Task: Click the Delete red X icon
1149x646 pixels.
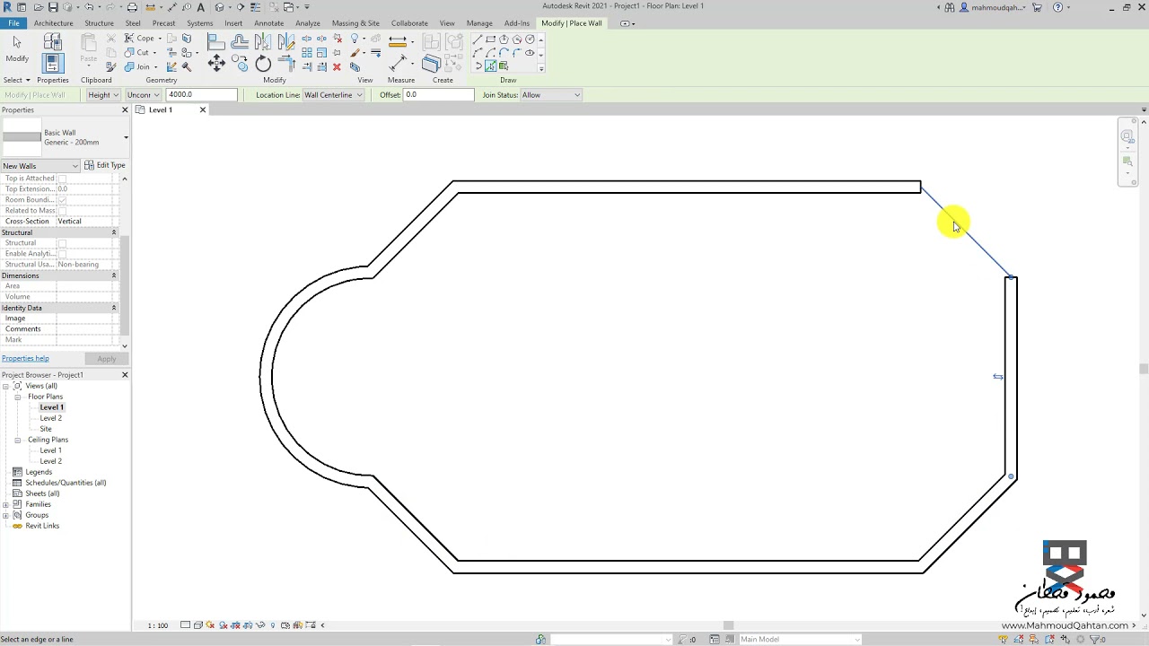Action: click(337, 67)
